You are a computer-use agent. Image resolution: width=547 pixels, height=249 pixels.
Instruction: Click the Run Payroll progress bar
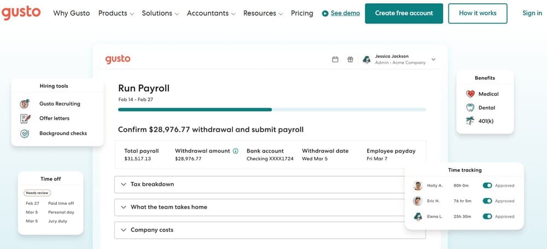[272, 109]
